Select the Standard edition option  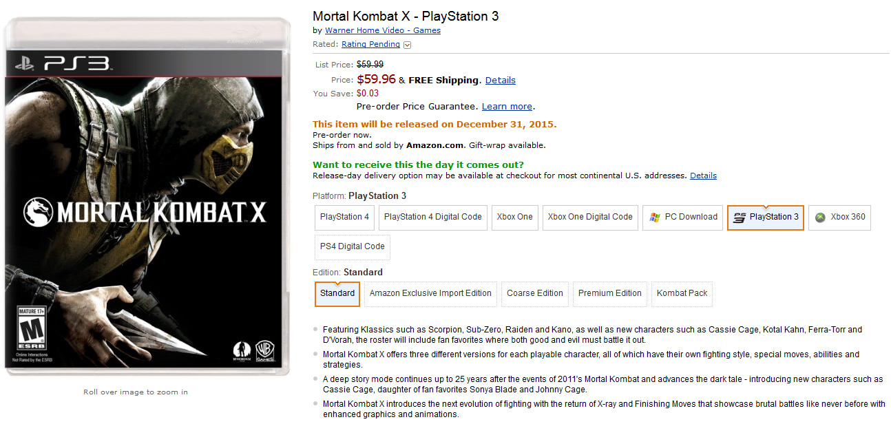point(337,293)
